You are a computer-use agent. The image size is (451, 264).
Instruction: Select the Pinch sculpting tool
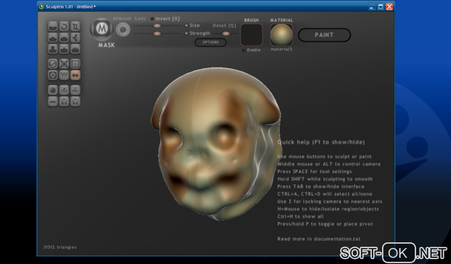click(64, 49)
